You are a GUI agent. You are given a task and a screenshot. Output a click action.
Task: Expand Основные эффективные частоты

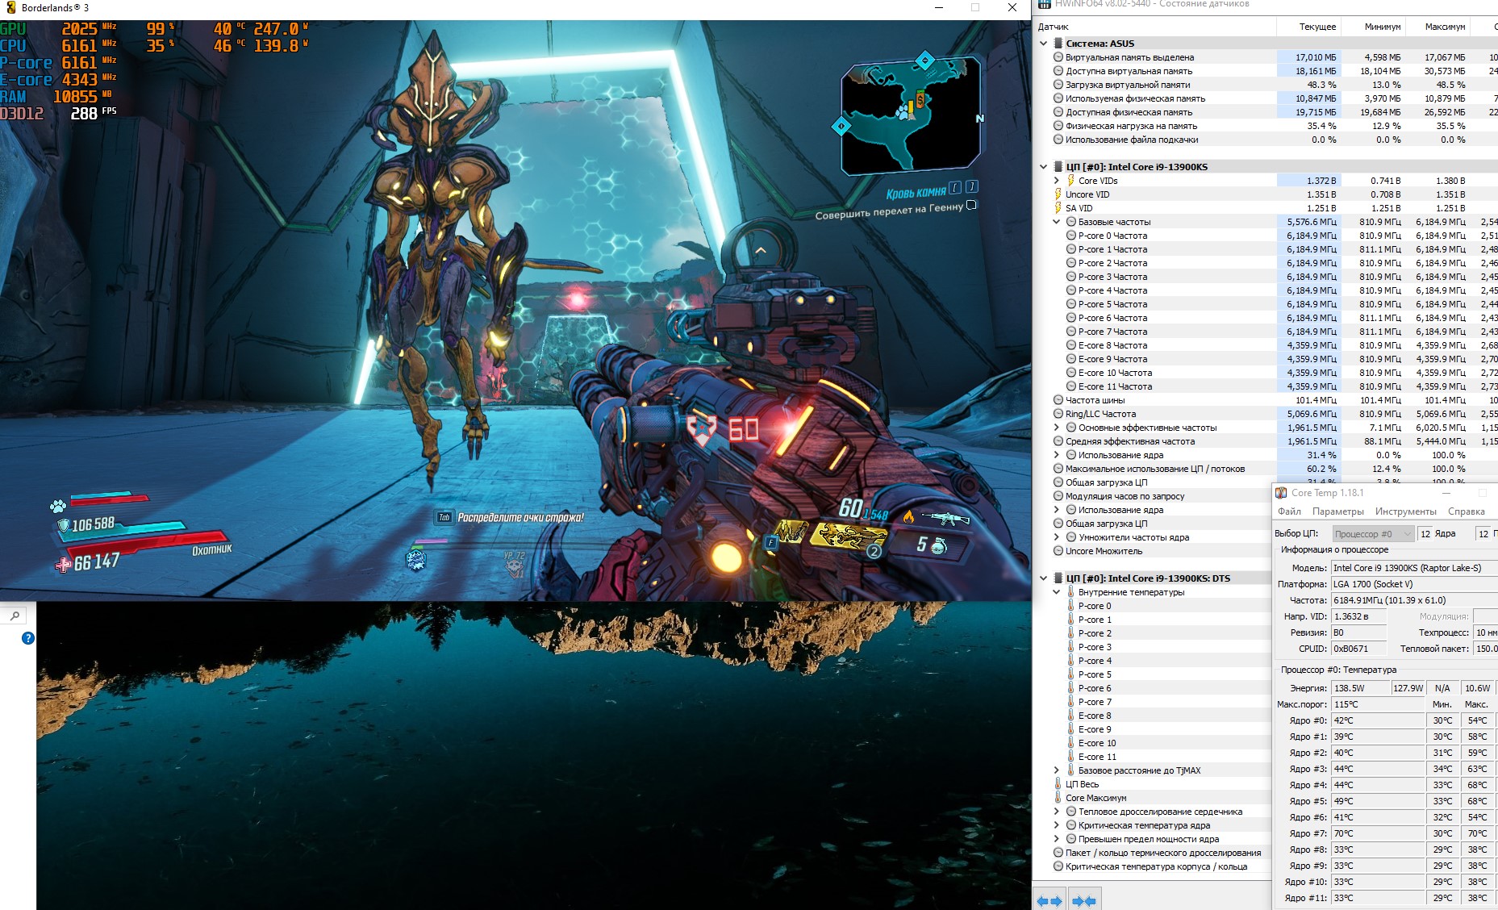coord(1056,428)
